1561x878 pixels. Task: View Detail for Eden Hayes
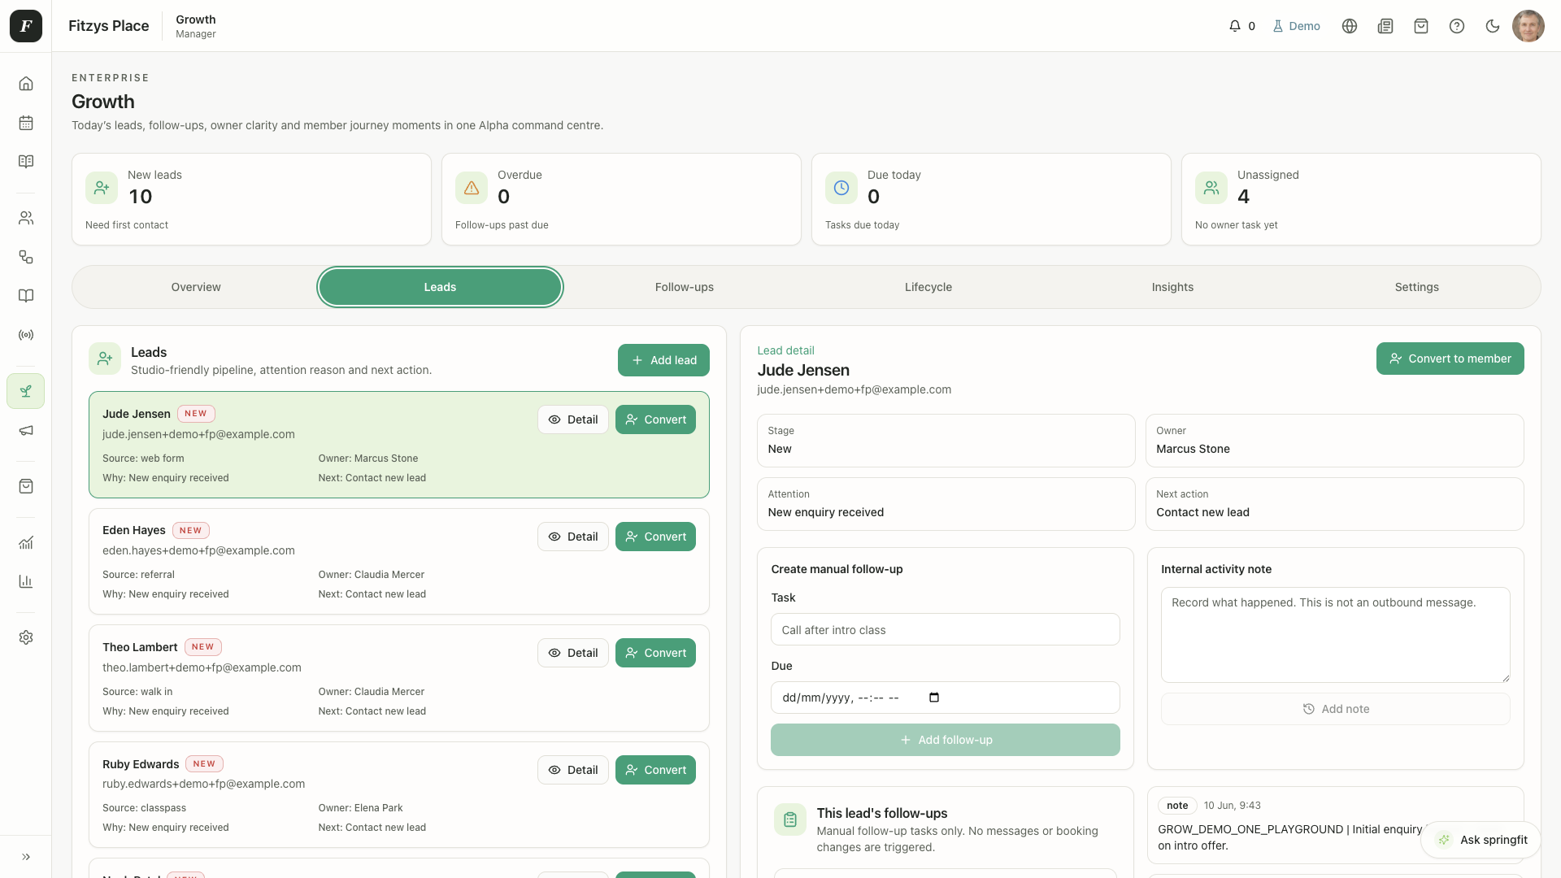(573, 537)
